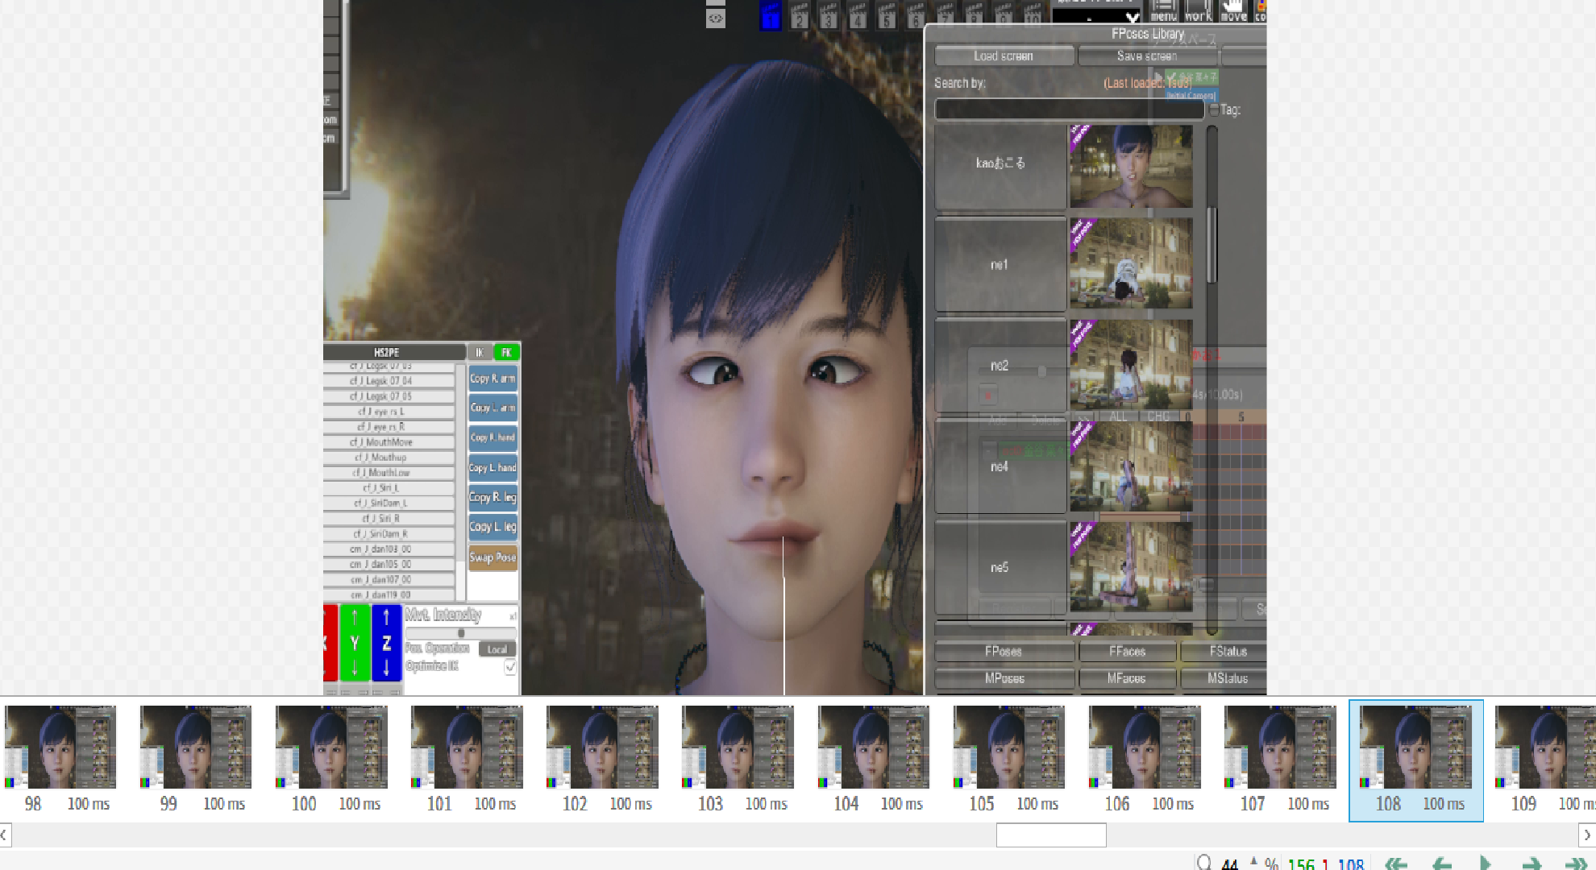
Task: Open the menu icon in top toolbar
Action: [x=1163, y=10]
